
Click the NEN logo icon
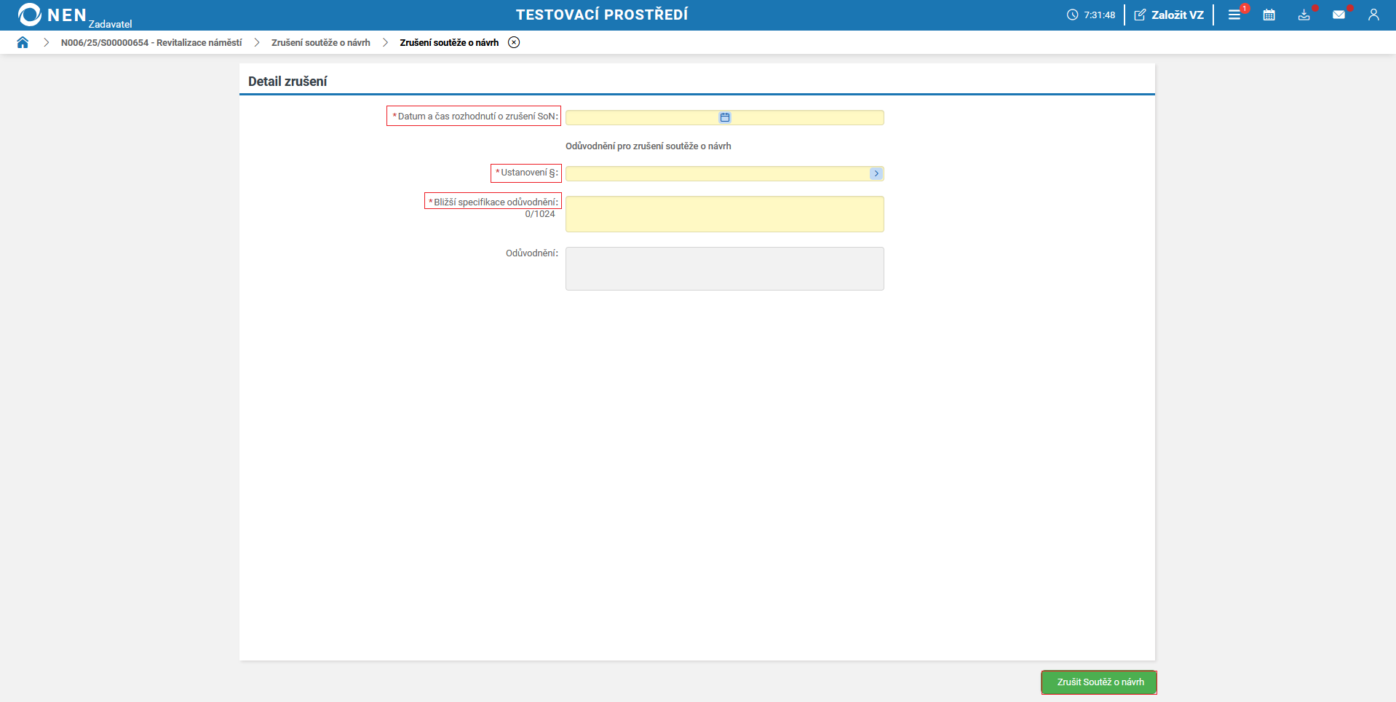pos(30,15)
